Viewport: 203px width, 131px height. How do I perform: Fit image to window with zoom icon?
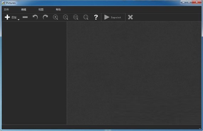pyautogui.click(x=86, y=17)
